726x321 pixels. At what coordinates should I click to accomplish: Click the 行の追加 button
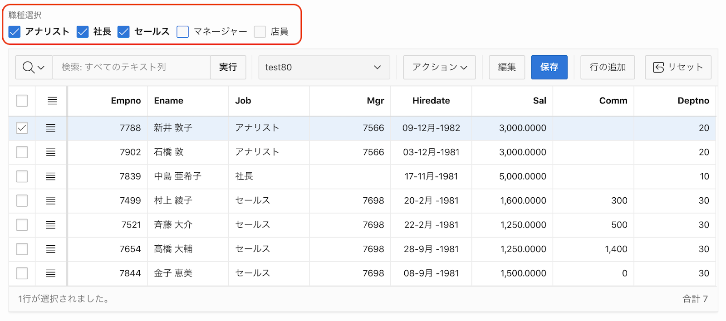(608, 68)
